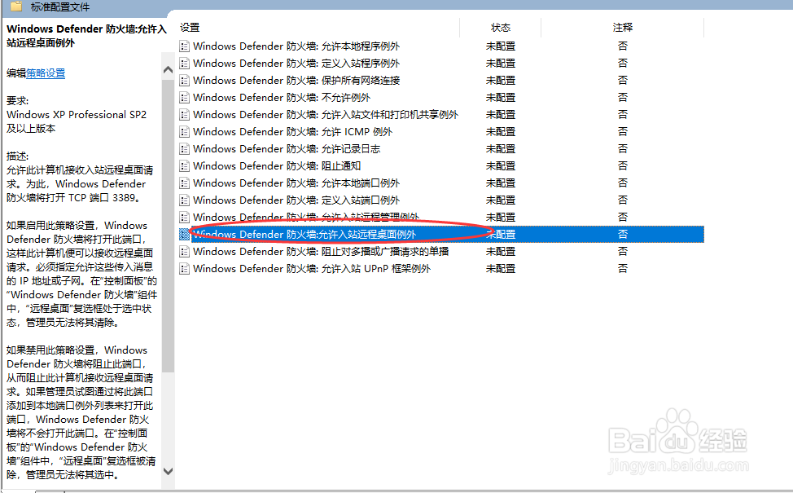Click policy icon for 阻止对多播或广播请求的单播
The height and width of the screenshot is (493, 793).
coord(185,252)
